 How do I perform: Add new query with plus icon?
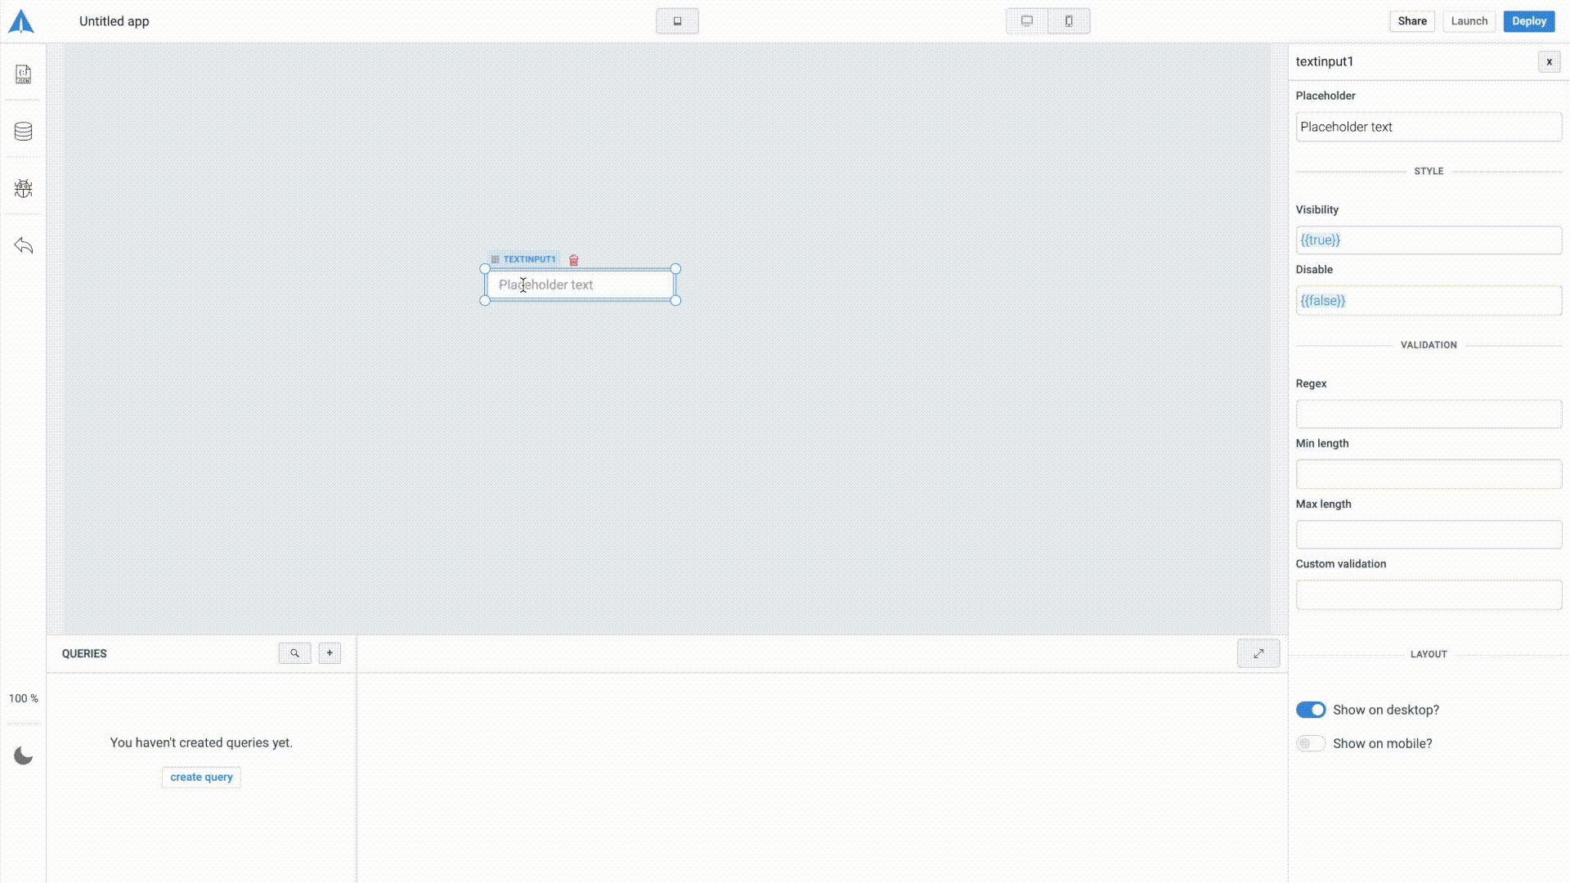(x=330, y=653)
